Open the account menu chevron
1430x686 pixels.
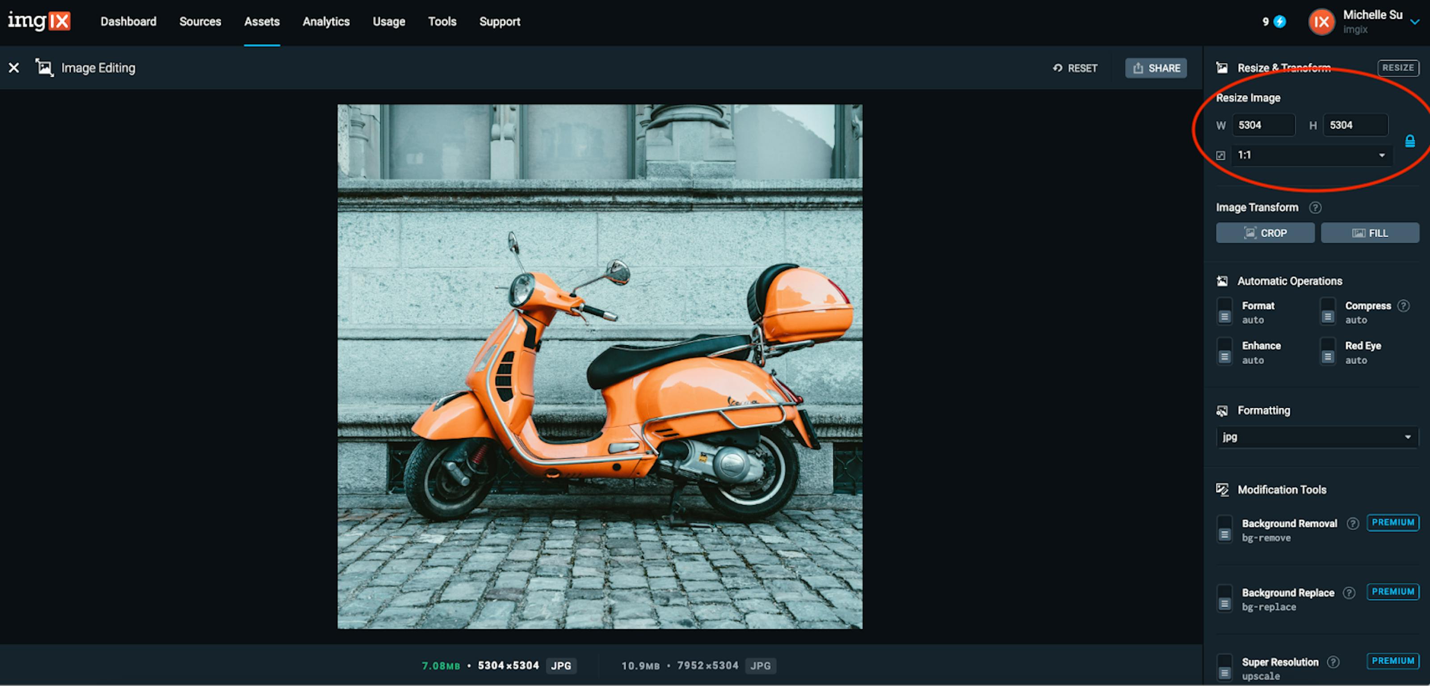1415,22
